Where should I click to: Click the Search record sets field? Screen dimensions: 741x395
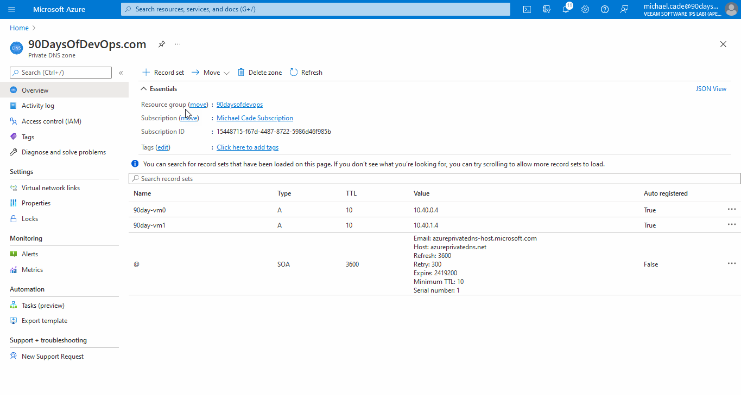click(x=434, y=178)
